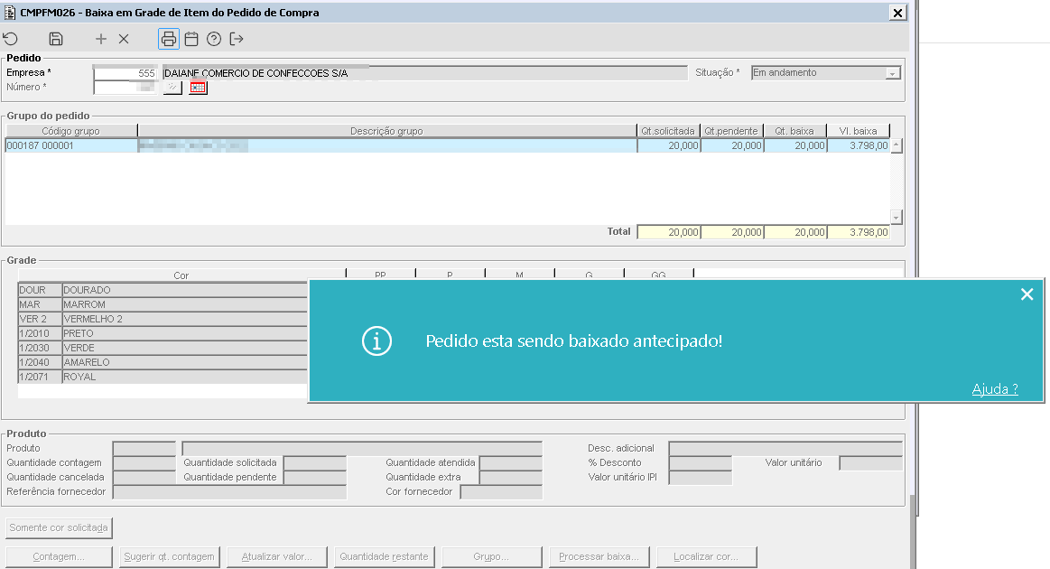Click the Somente cor solicitada button
Image resolution: width=1050 pixels, height=569 pixels.
(x=59, y=528)
